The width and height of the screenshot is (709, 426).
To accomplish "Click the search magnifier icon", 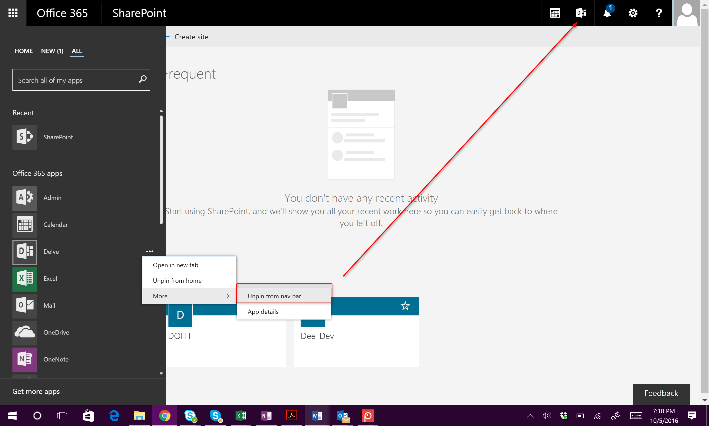I will coord(143,79).
